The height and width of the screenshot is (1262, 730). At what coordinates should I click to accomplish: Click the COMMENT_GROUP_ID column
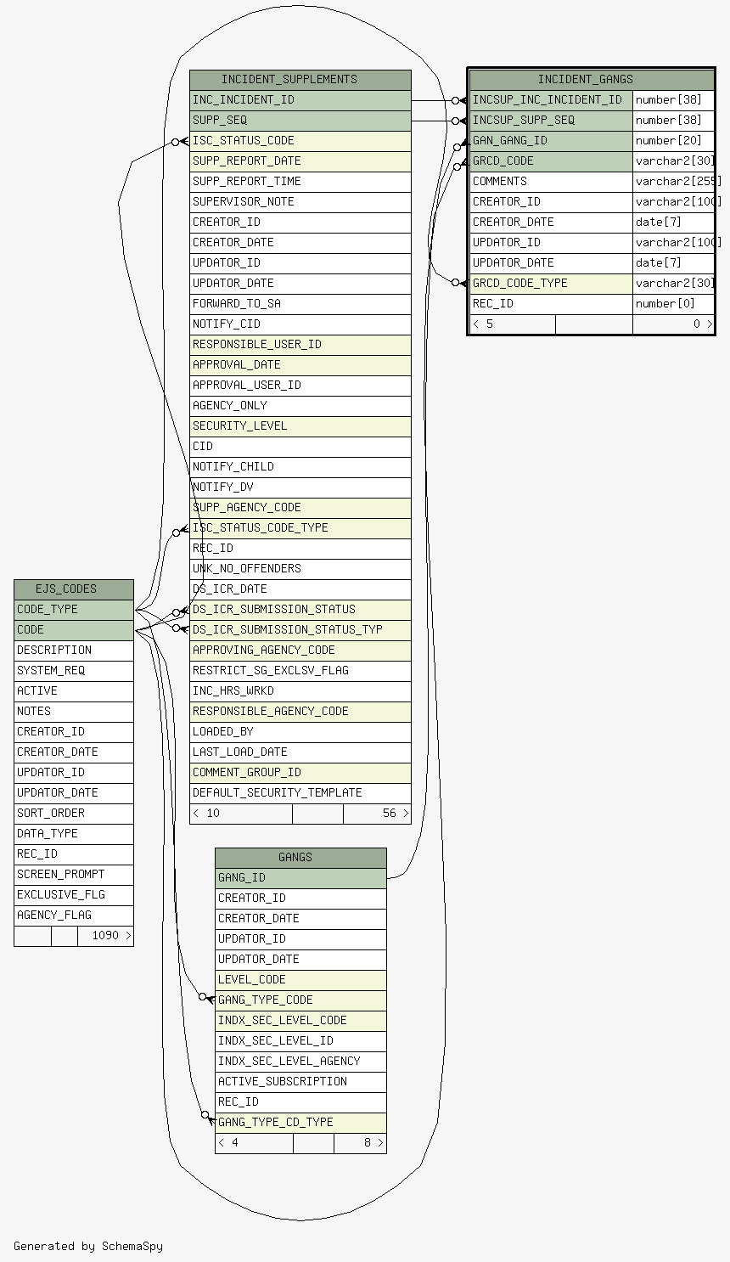(300, 773)
